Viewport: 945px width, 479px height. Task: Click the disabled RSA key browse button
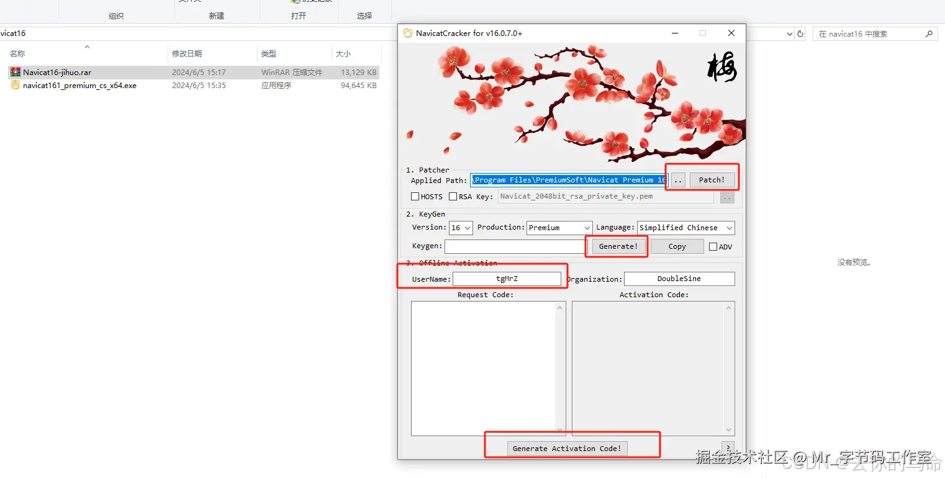pos(727,197)
